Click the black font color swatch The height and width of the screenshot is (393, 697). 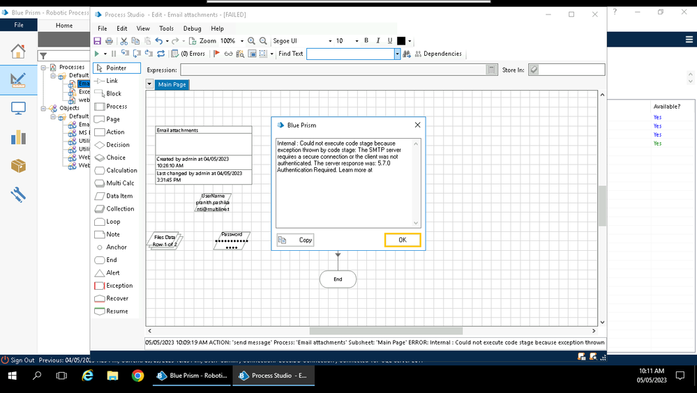click(x=401, y=41)
